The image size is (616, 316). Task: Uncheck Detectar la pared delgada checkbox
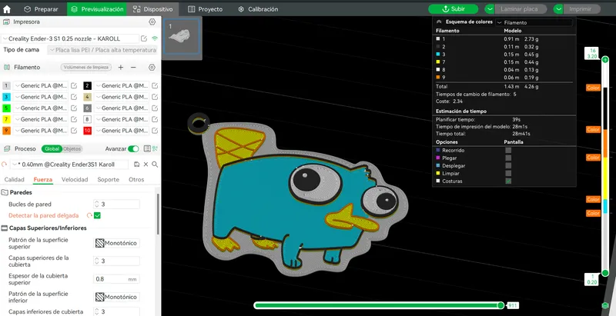[97, 215]
